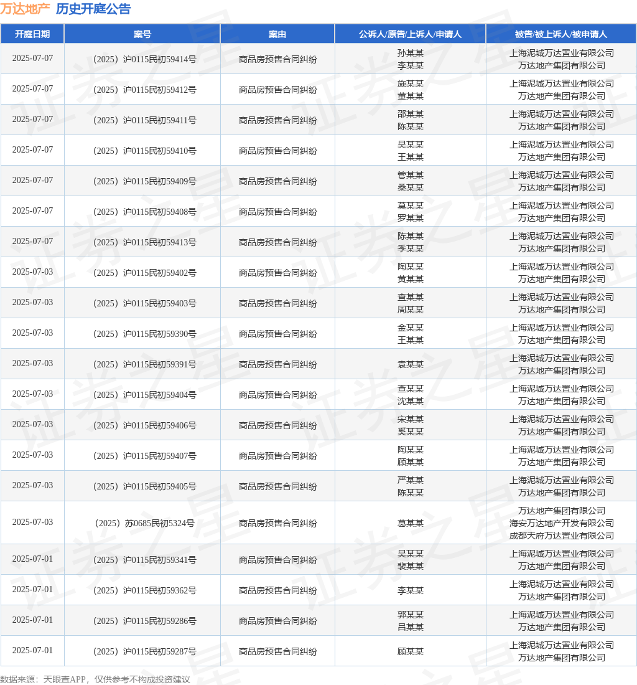Click 上海泥城万达置业有限公司 in the 59414 row
The image size is (637, 685).
tap(562, 53)
